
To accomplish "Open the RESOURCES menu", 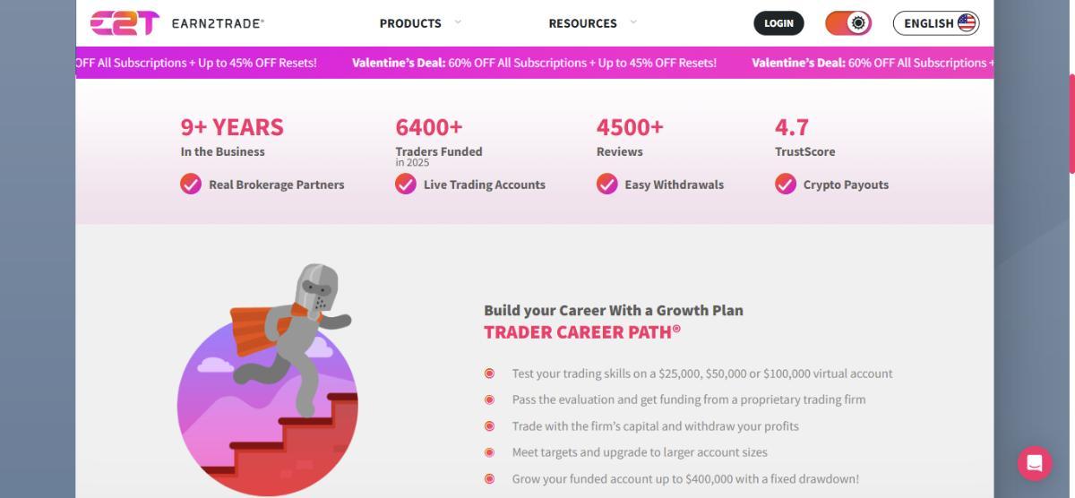I will click(582, 23).
